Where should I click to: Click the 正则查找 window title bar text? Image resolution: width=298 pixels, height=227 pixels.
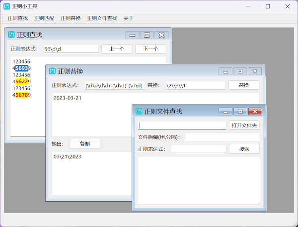coord(29,35)
